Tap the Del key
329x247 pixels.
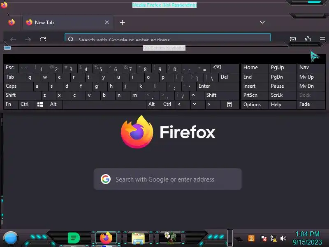tap(229, 77)
